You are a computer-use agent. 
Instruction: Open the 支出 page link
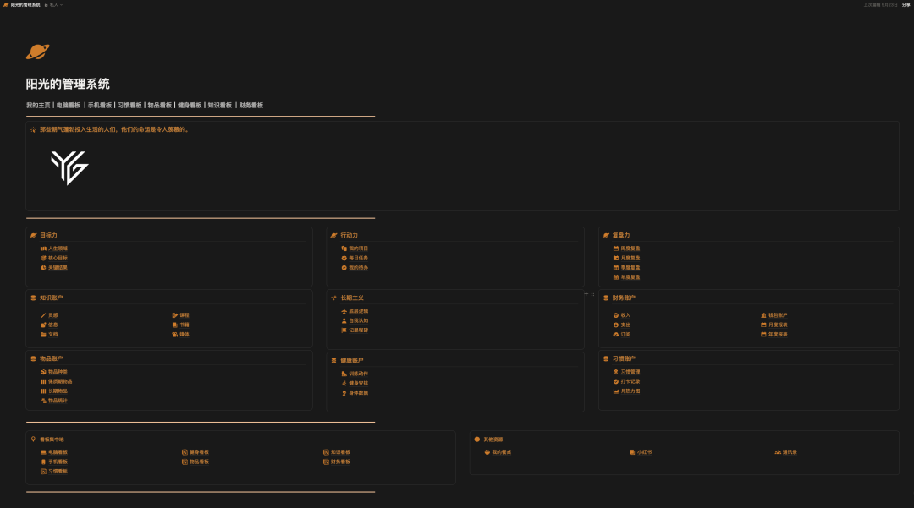pos(625,325)
